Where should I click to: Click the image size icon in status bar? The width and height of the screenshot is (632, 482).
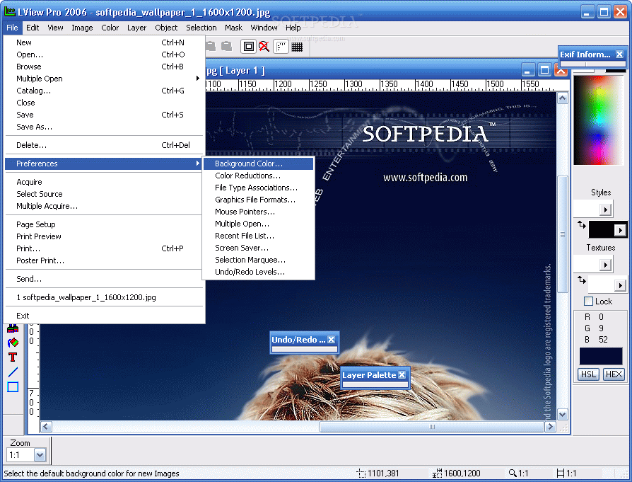coord(437,474)
